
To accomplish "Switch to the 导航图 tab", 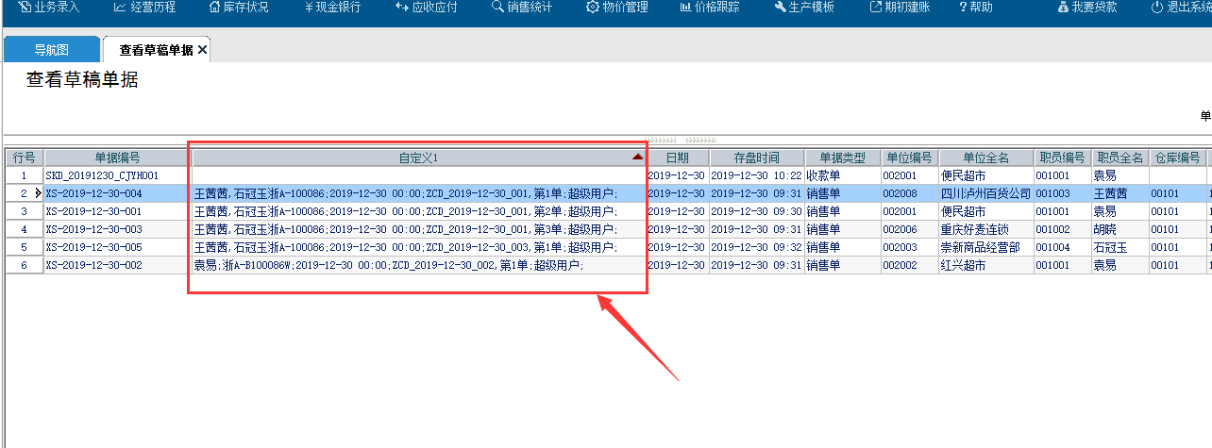I will pyautogui.click(x=52, y=50).
